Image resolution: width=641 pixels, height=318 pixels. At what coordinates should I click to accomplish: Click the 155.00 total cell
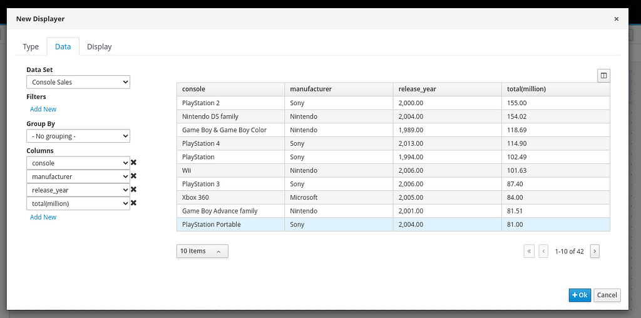pyautogui.click(x=556, y=103)
